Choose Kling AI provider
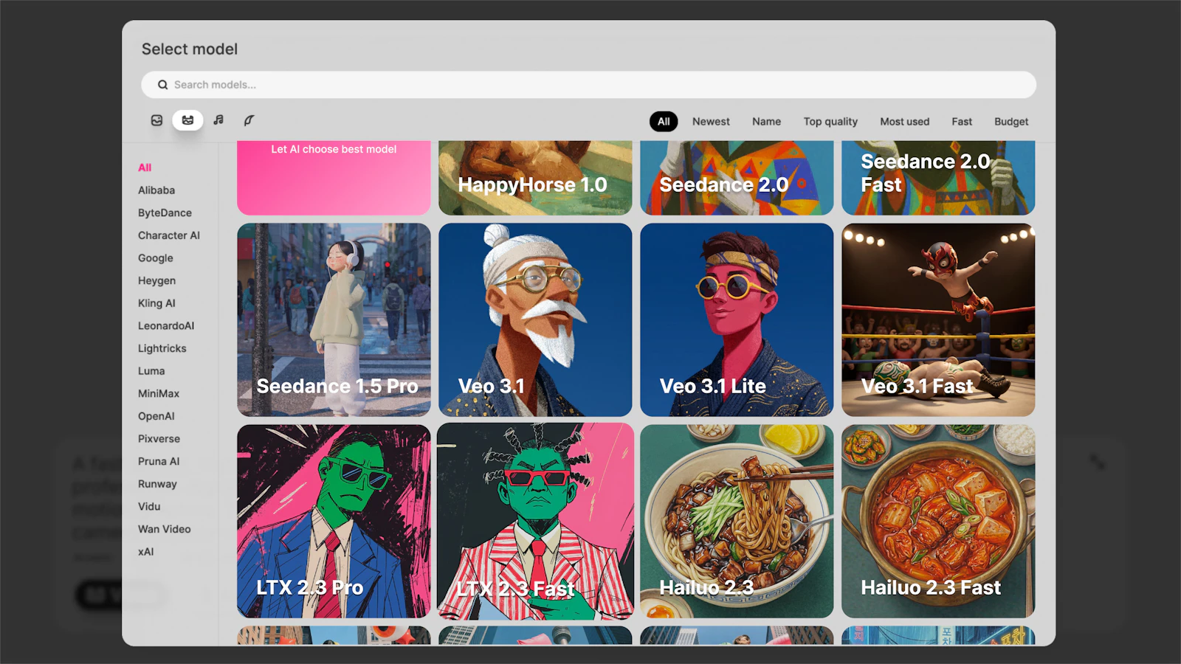 pyautogui.click(x=156, y=303)
